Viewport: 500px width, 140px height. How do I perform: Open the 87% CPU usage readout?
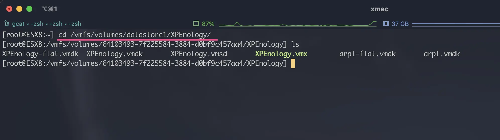click(x=208, y=24)
